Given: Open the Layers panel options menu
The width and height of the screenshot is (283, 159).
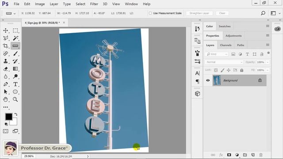Looking at the screenshot, I should (x=268, y=45).
